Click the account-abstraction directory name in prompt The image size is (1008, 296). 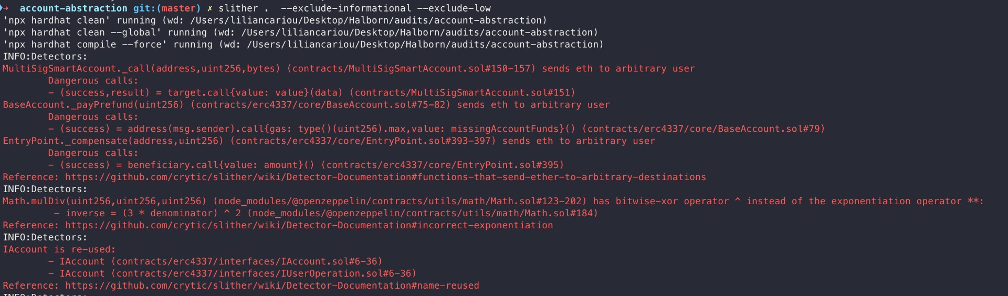click(73, 8)
